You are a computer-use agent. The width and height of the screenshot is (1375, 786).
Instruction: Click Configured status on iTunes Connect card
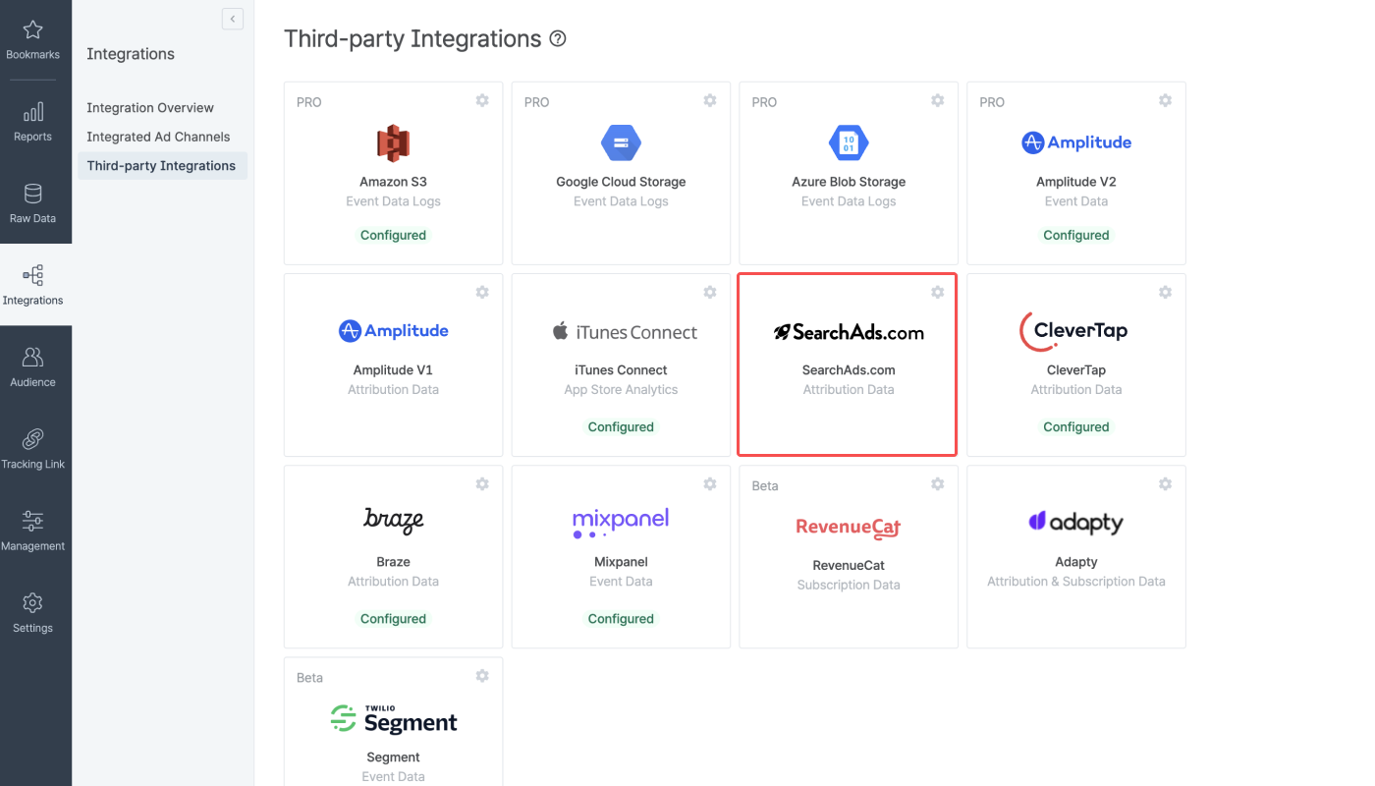(621, 427)
